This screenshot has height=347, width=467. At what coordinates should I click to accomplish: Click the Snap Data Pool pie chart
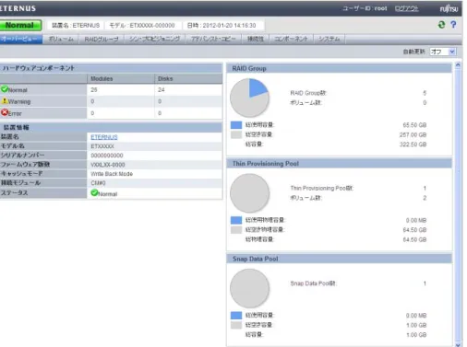[x=249, y=288]
